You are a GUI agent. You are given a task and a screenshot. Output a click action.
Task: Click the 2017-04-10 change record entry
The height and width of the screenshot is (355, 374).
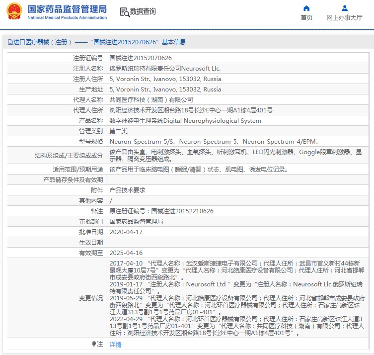coord(237,270)
